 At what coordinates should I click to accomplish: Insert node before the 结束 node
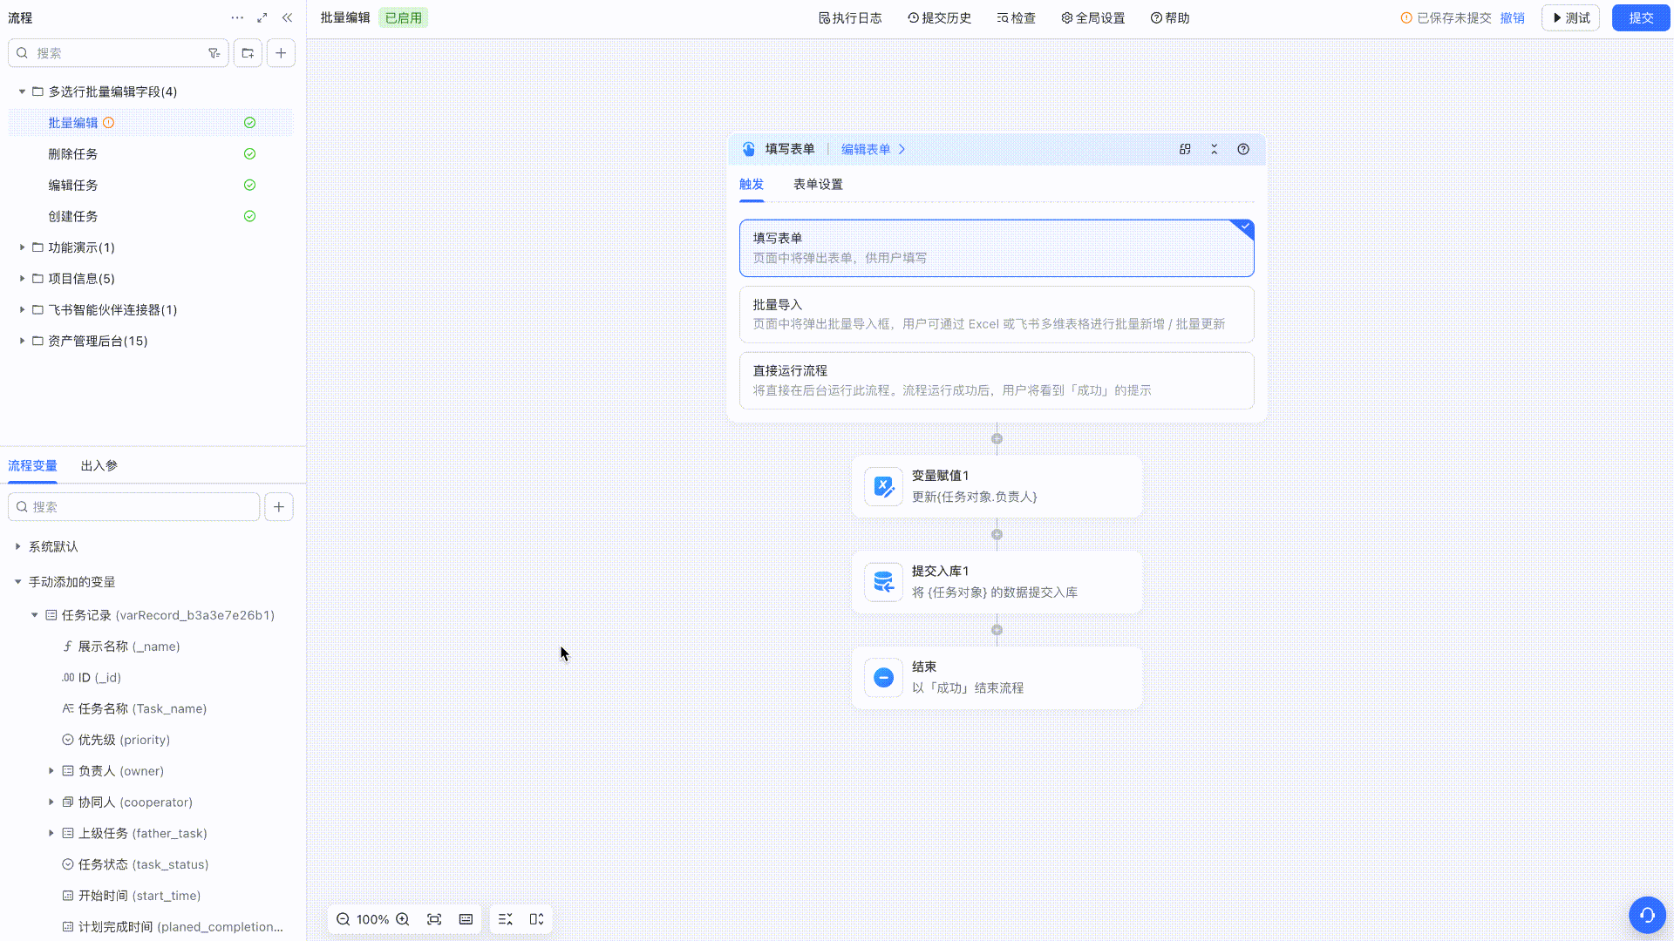tap(997, 630)
